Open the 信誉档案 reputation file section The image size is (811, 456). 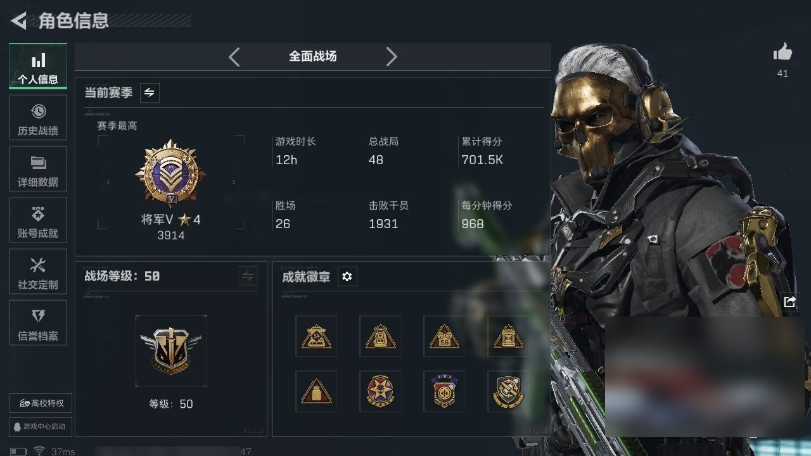click(x=38, y=323)
